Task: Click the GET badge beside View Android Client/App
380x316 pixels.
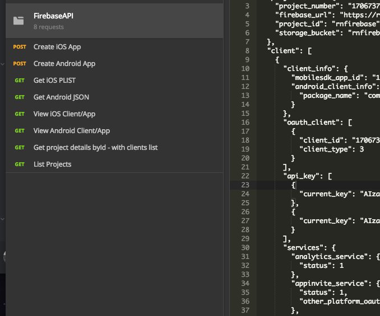Action: tap(20, 131)
